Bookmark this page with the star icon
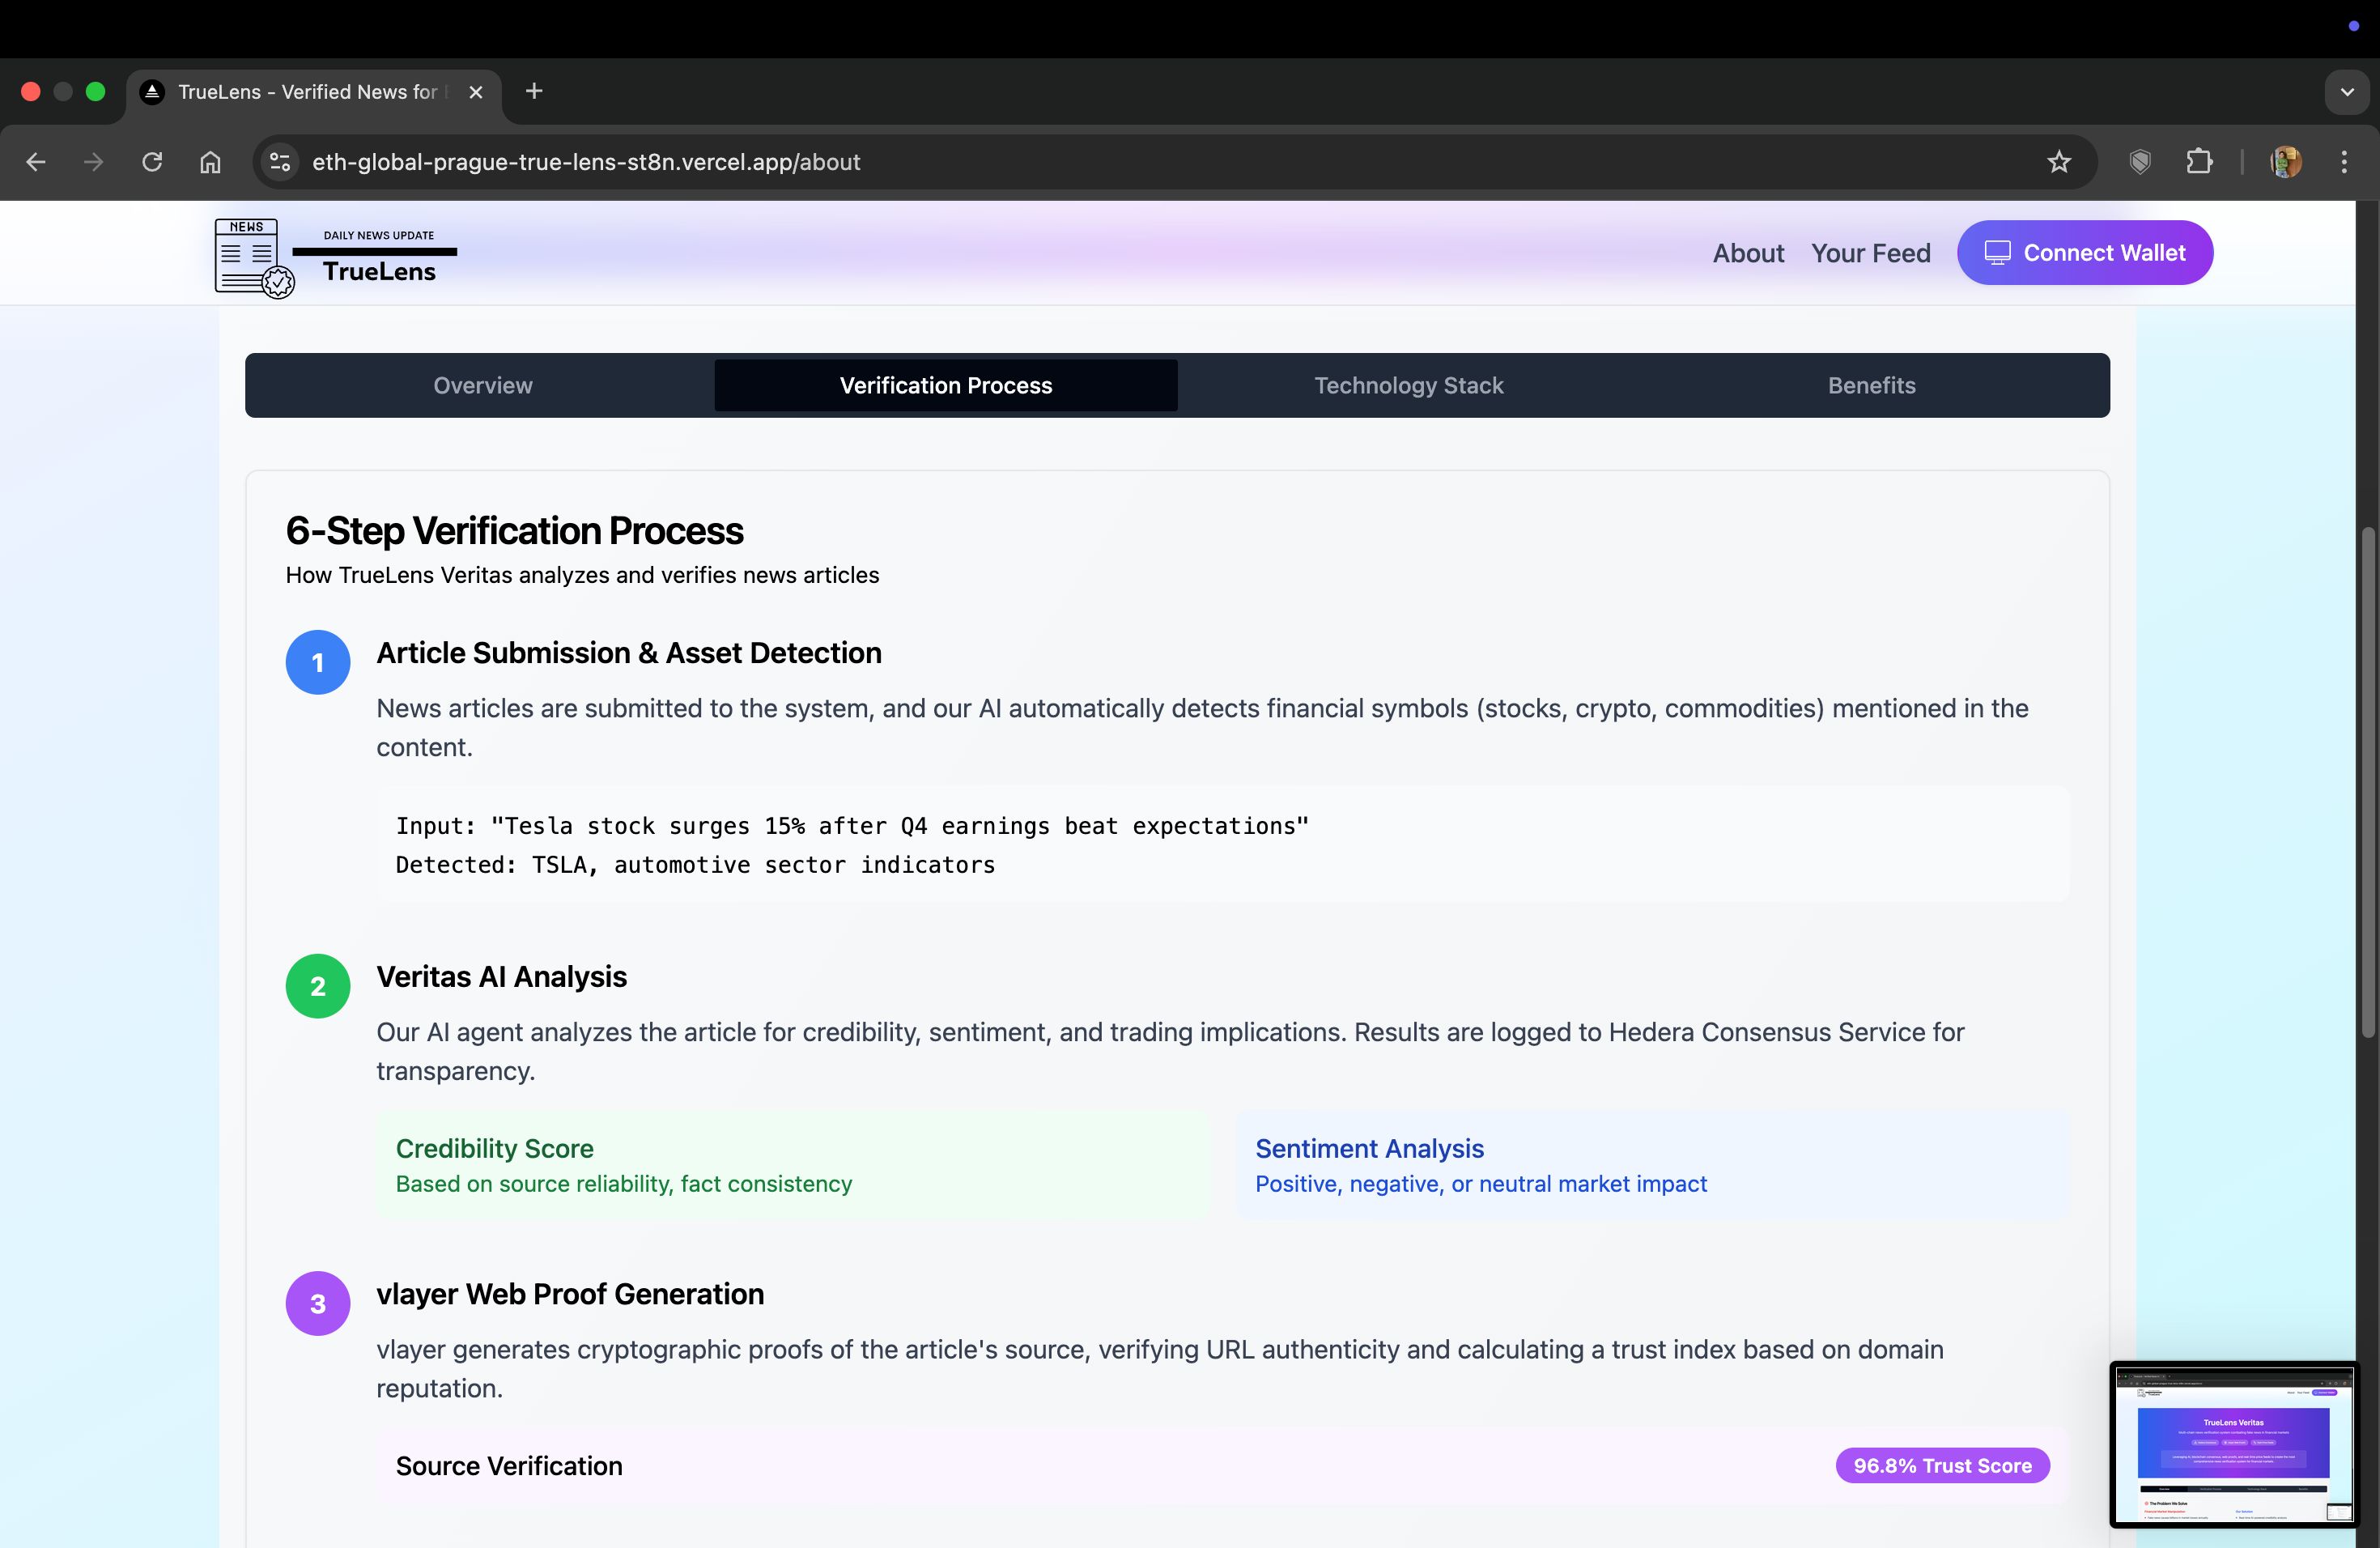 2058,162
